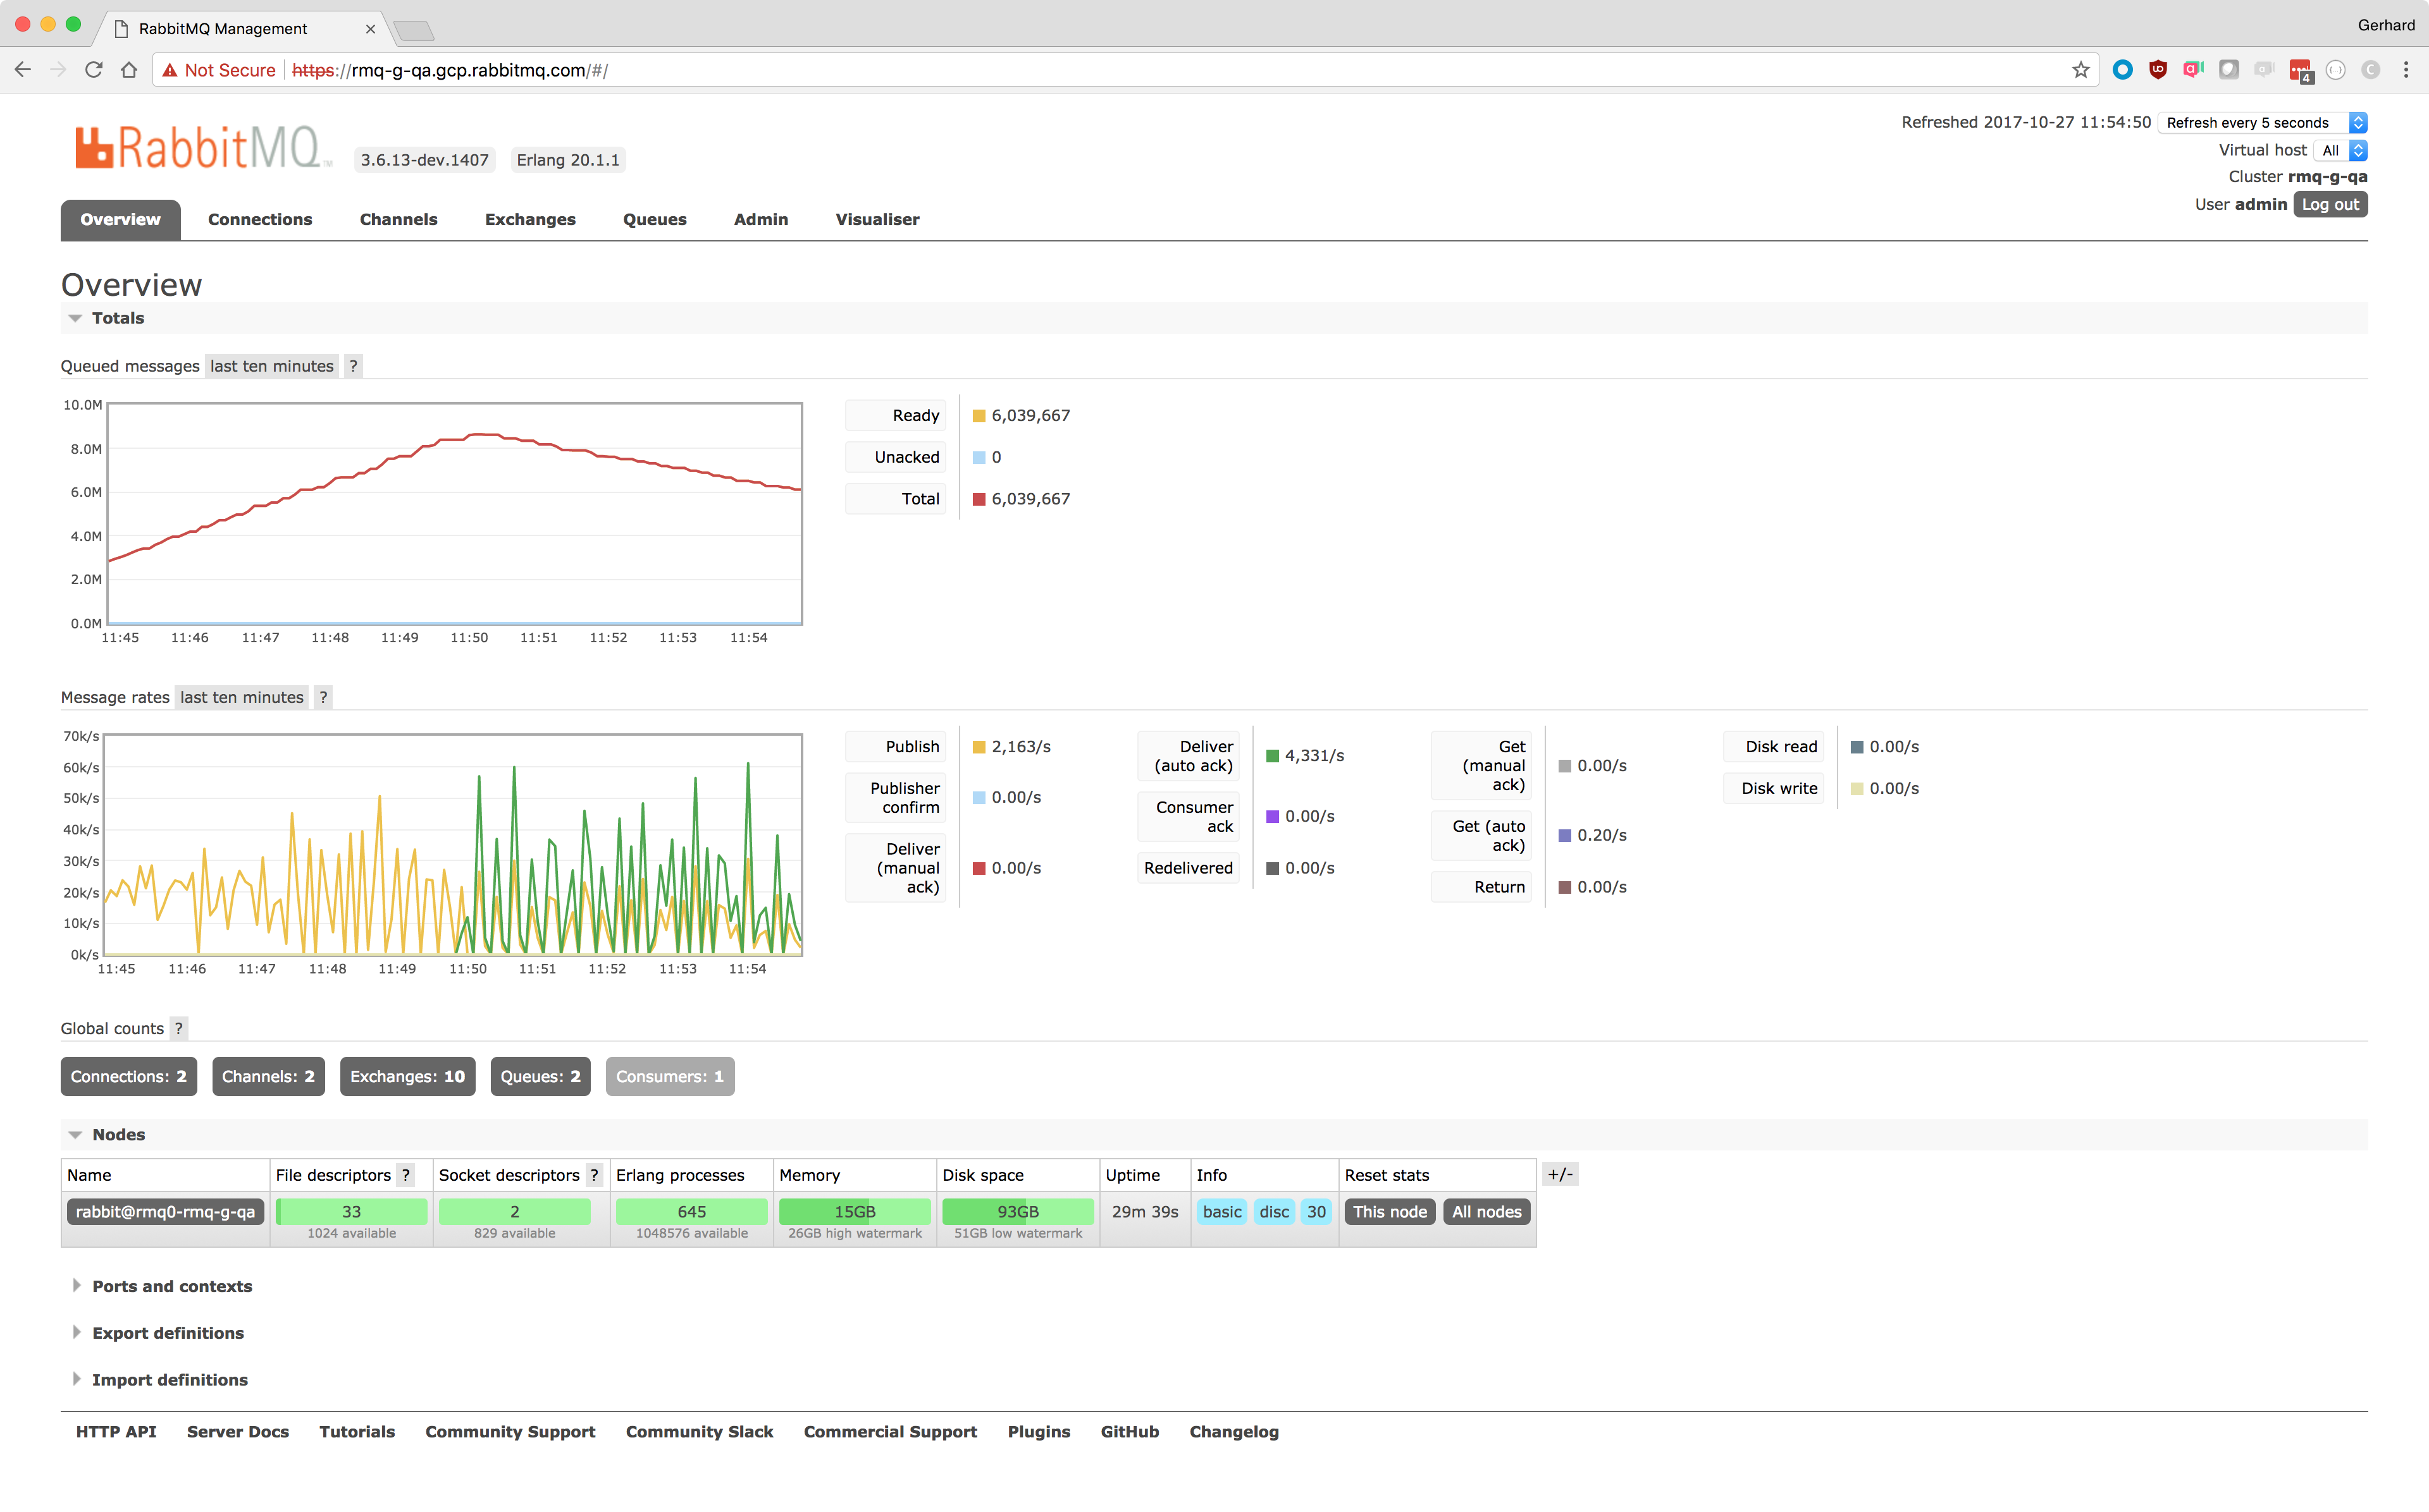The width and height of the screenshot is (2429, 1512).
Task: Open the Chrome three-dot menu
Action: [2406, 70]
